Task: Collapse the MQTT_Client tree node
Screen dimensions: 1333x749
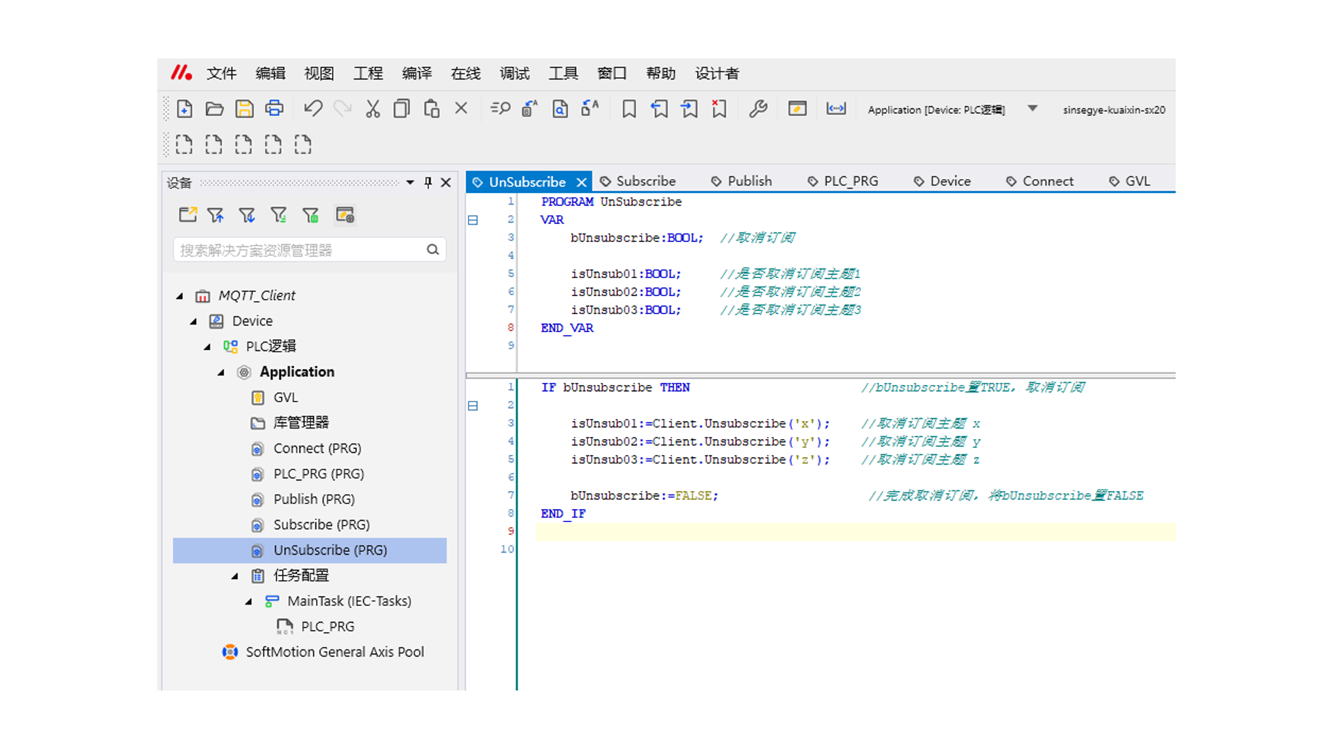Action: click(x=180, y=296)
